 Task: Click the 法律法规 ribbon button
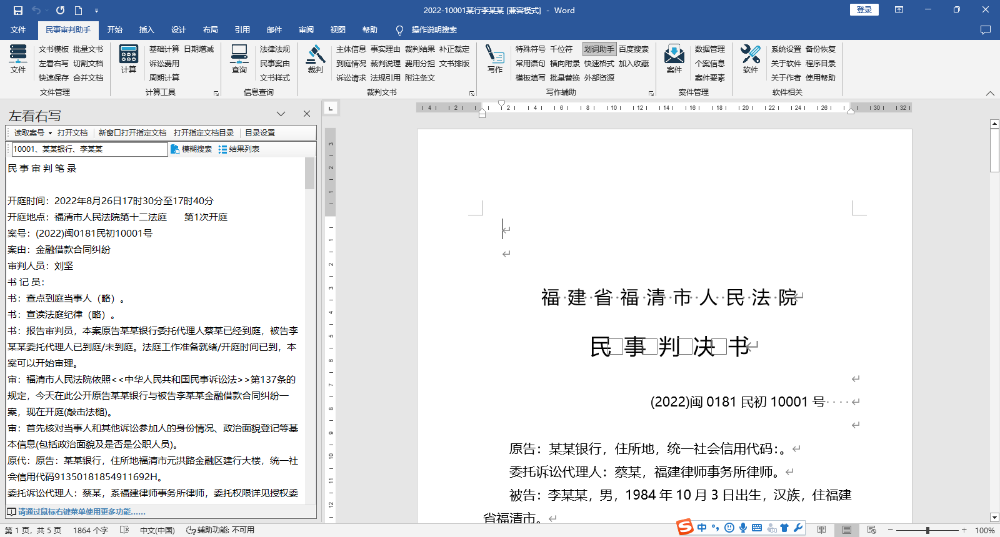pyautogui.click(x=275, y=49)
